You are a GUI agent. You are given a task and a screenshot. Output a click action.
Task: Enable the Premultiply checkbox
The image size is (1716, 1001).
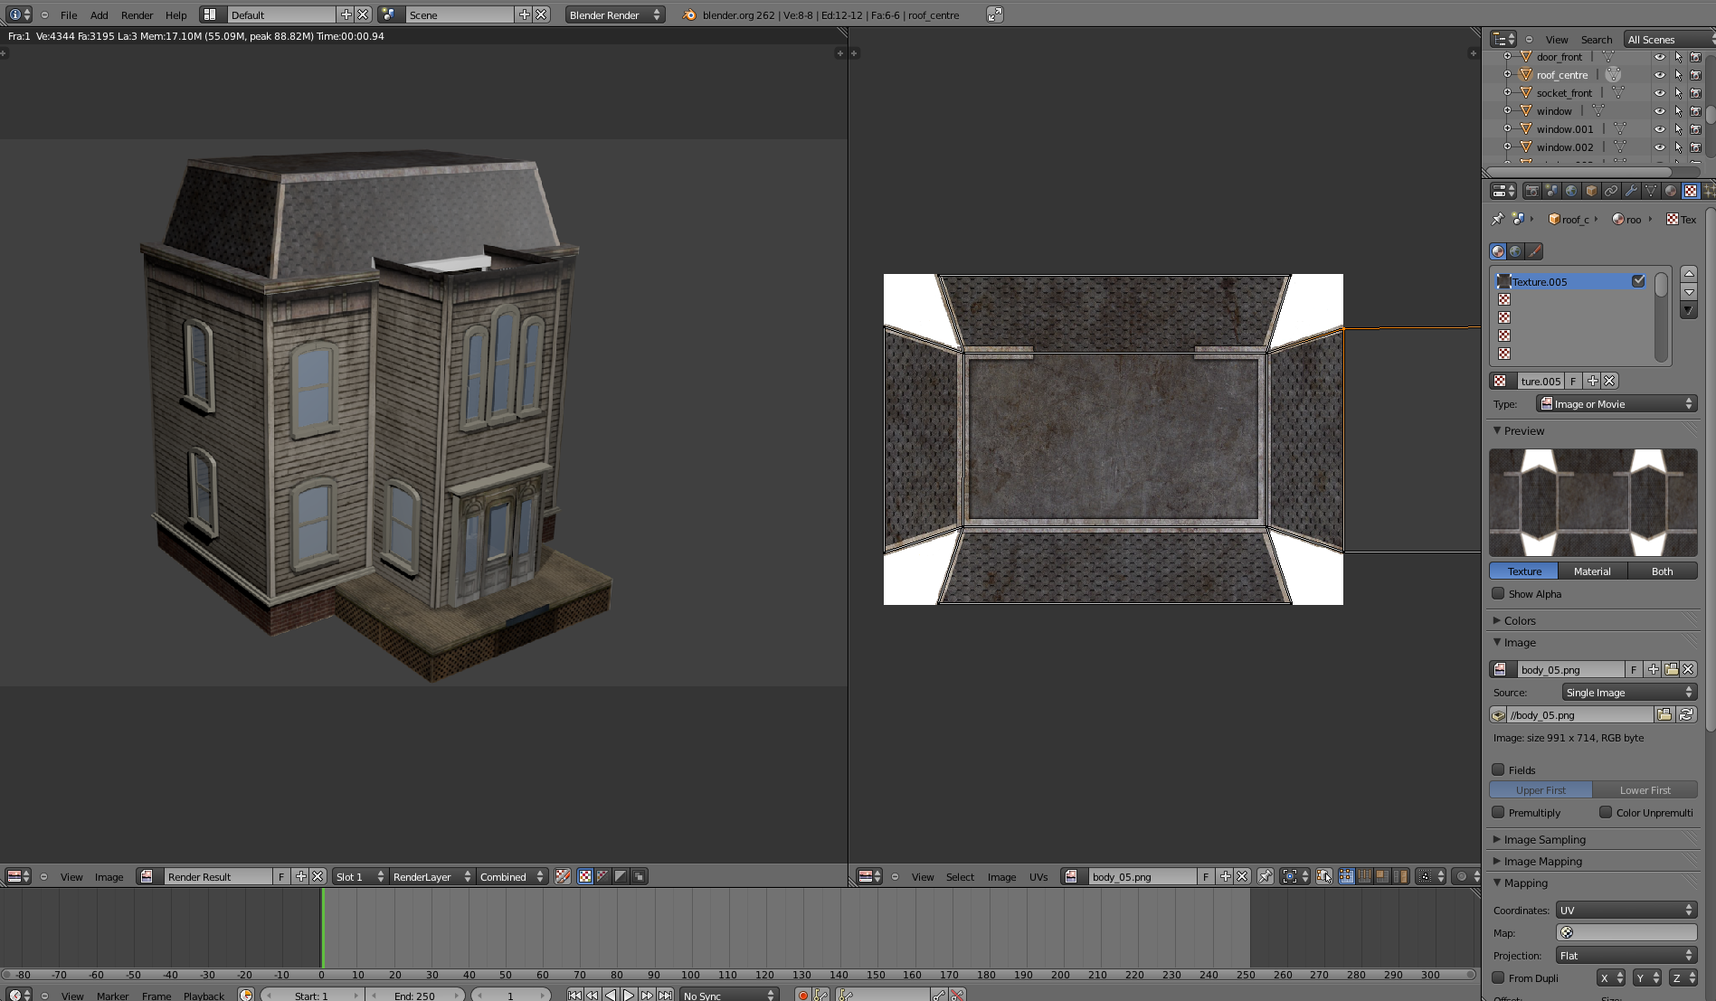coord(1499,812)
